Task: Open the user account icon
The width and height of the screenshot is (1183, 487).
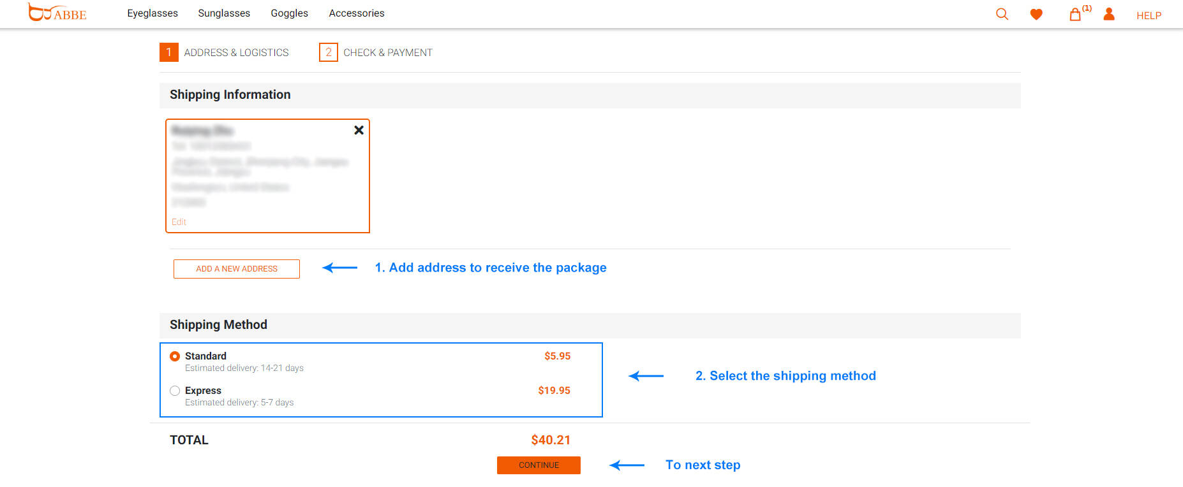Action: (1109, 14)
